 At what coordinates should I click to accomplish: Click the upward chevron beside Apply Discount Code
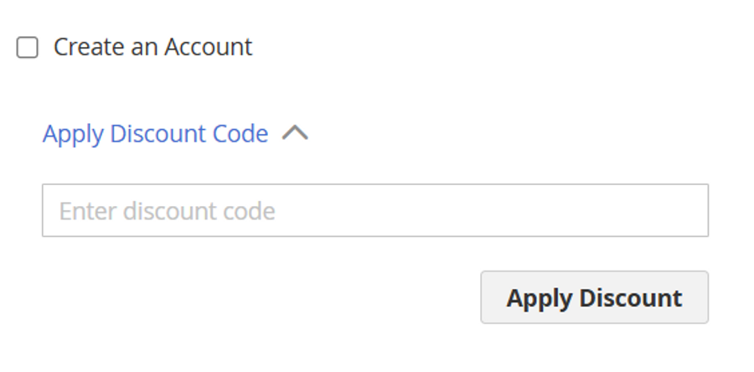click(295, 133)
